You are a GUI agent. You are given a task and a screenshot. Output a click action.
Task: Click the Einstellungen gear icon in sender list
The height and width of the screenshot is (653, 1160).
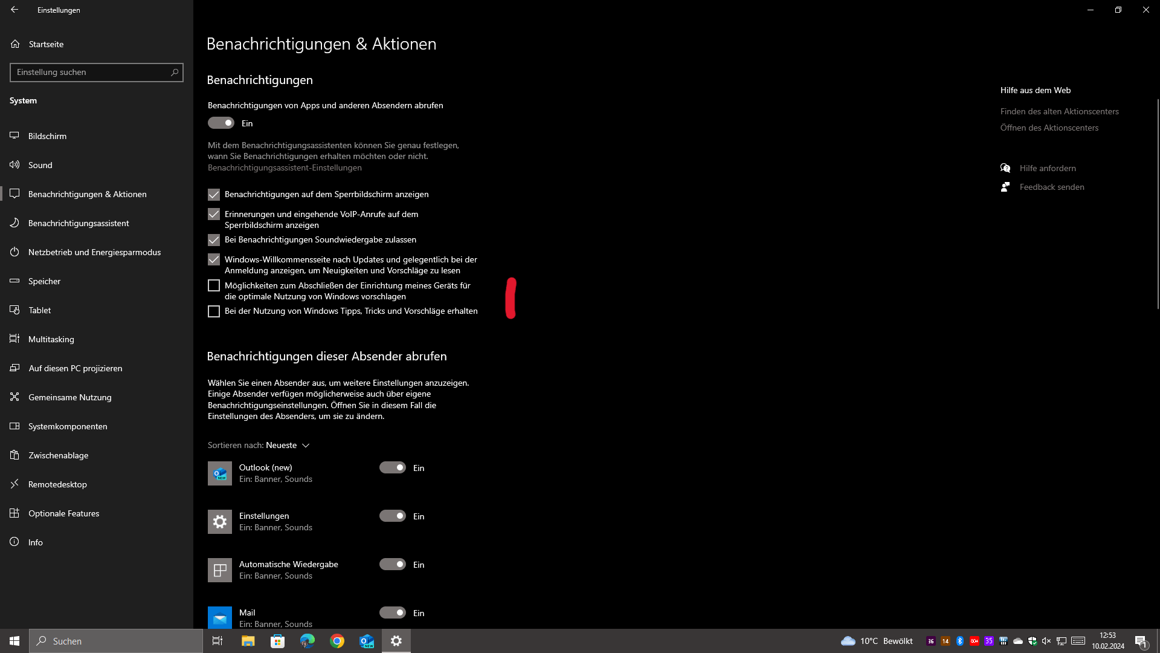[x=219, y=522]
